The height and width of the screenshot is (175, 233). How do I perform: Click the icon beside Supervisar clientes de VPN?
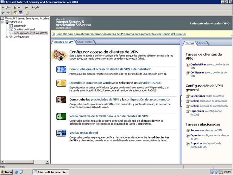coord(188,131)
